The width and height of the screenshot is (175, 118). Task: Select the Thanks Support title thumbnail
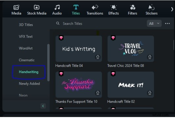tap(79, 85)
